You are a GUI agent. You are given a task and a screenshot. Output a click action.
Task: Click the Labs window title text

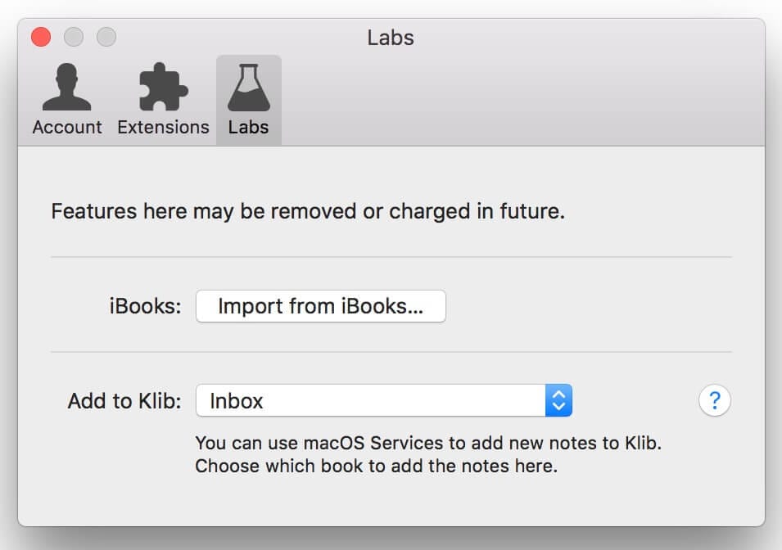391,38
